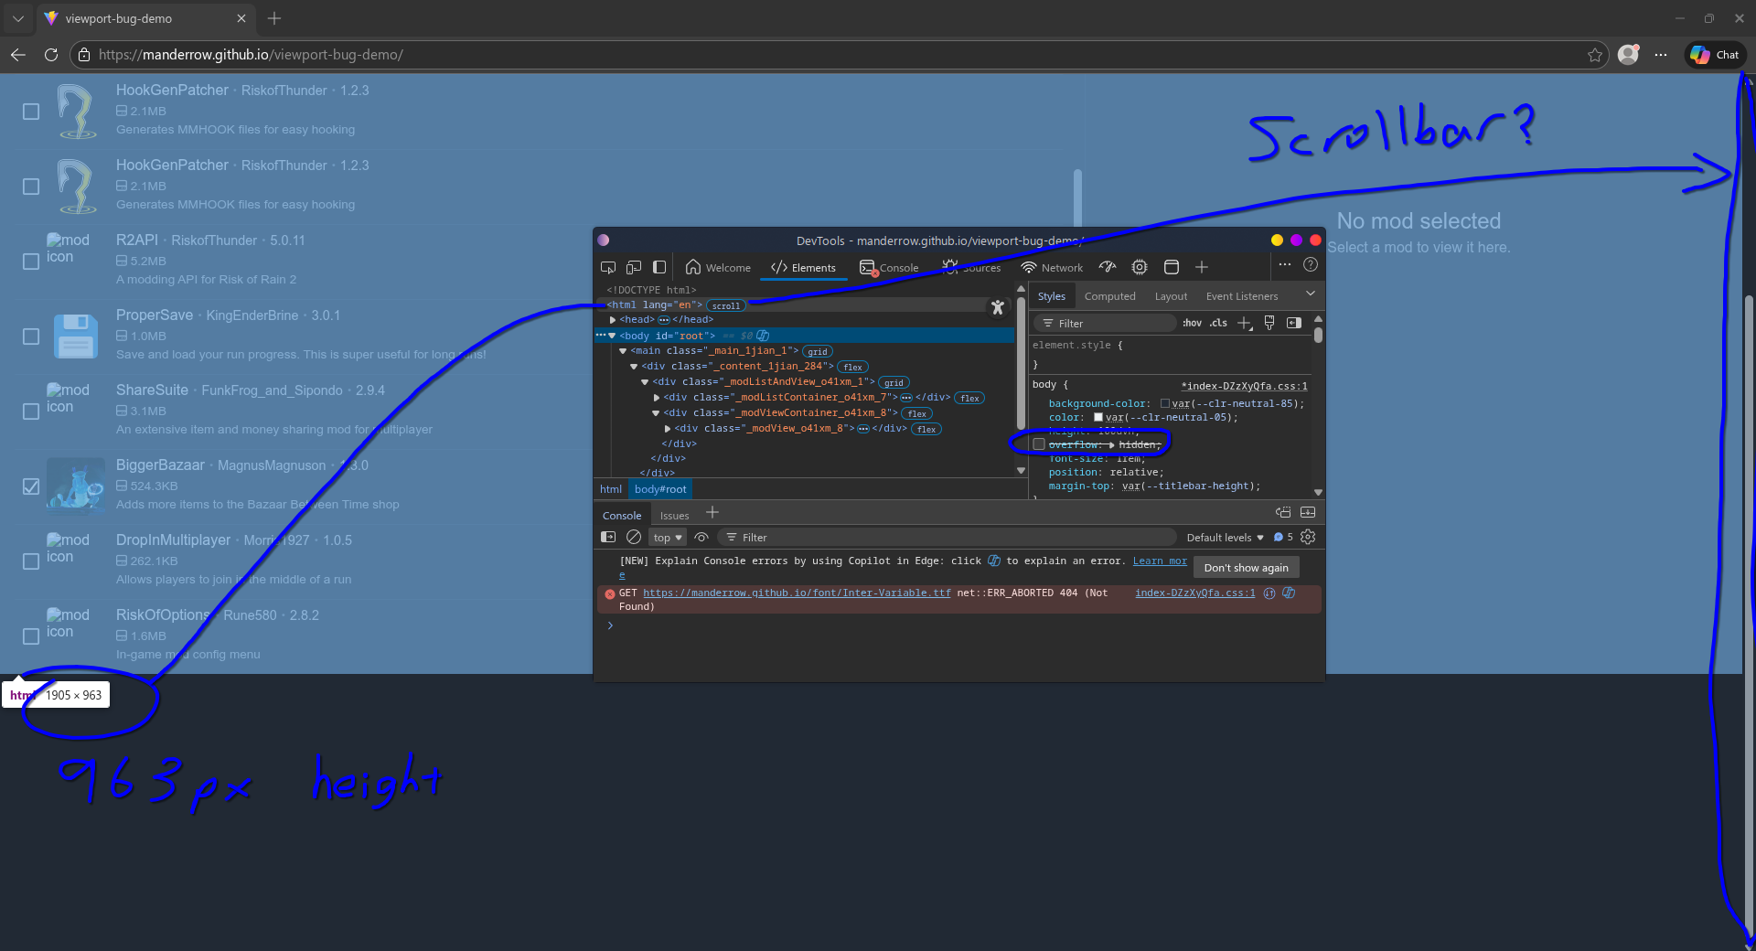The height and width of the screenshot is (951, 1756).
Task: Collapse the body#root element node
Action: click(612, 336)
